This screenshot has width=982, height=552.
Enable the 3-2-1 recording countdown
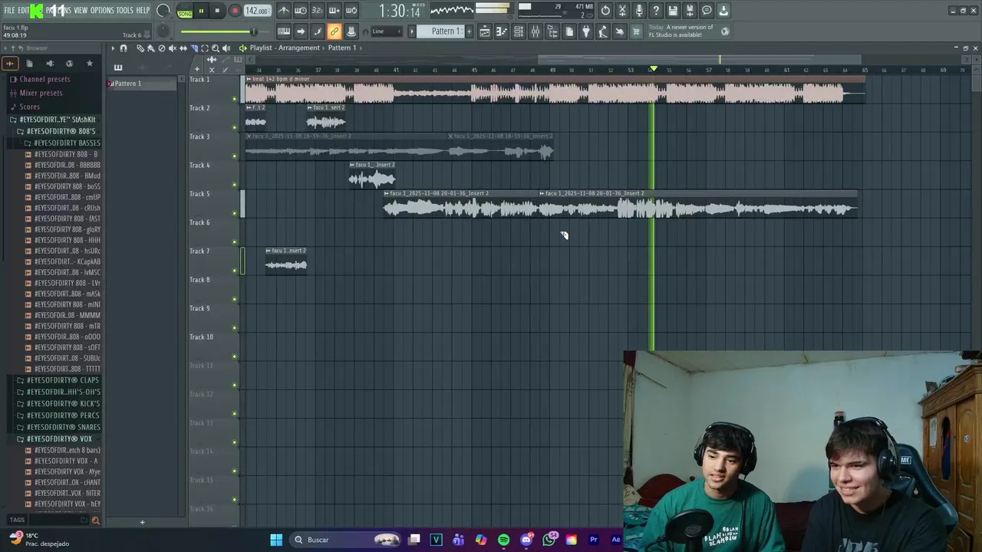318,11
